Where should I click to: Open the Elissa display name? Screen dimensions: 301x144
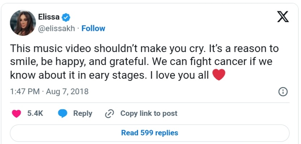point(49,17)
